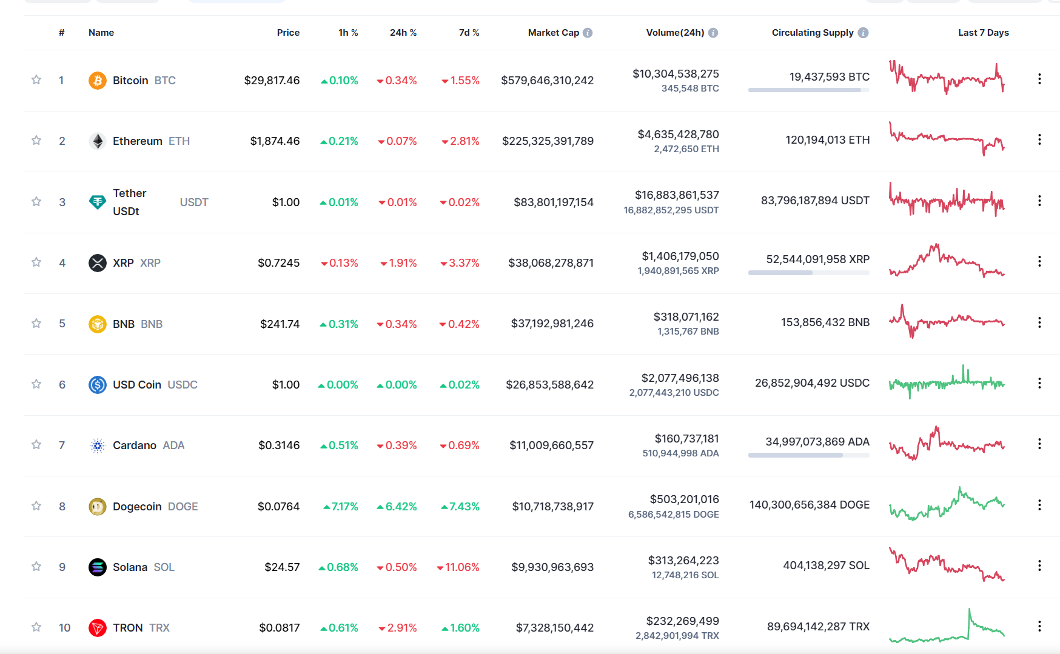Open more options menu for Ethereum row
Image resolution: width=1060 pixels, height=654 pixels.
[1039, 139]
